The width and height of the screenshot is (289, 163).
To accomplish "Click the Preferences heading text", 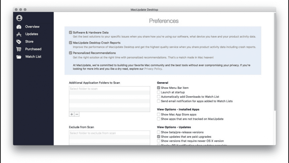I will pos(164,21).
